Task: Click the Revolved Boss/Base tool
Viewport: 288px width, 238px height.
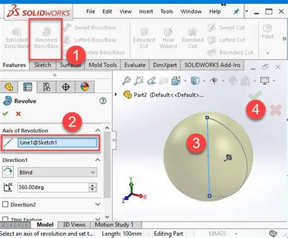Action: (46, 38)
